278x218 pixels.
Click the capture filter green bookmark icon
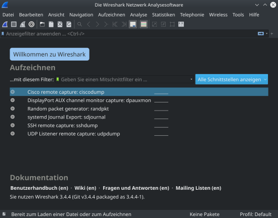pyautogui.click(x=58, y=79)
